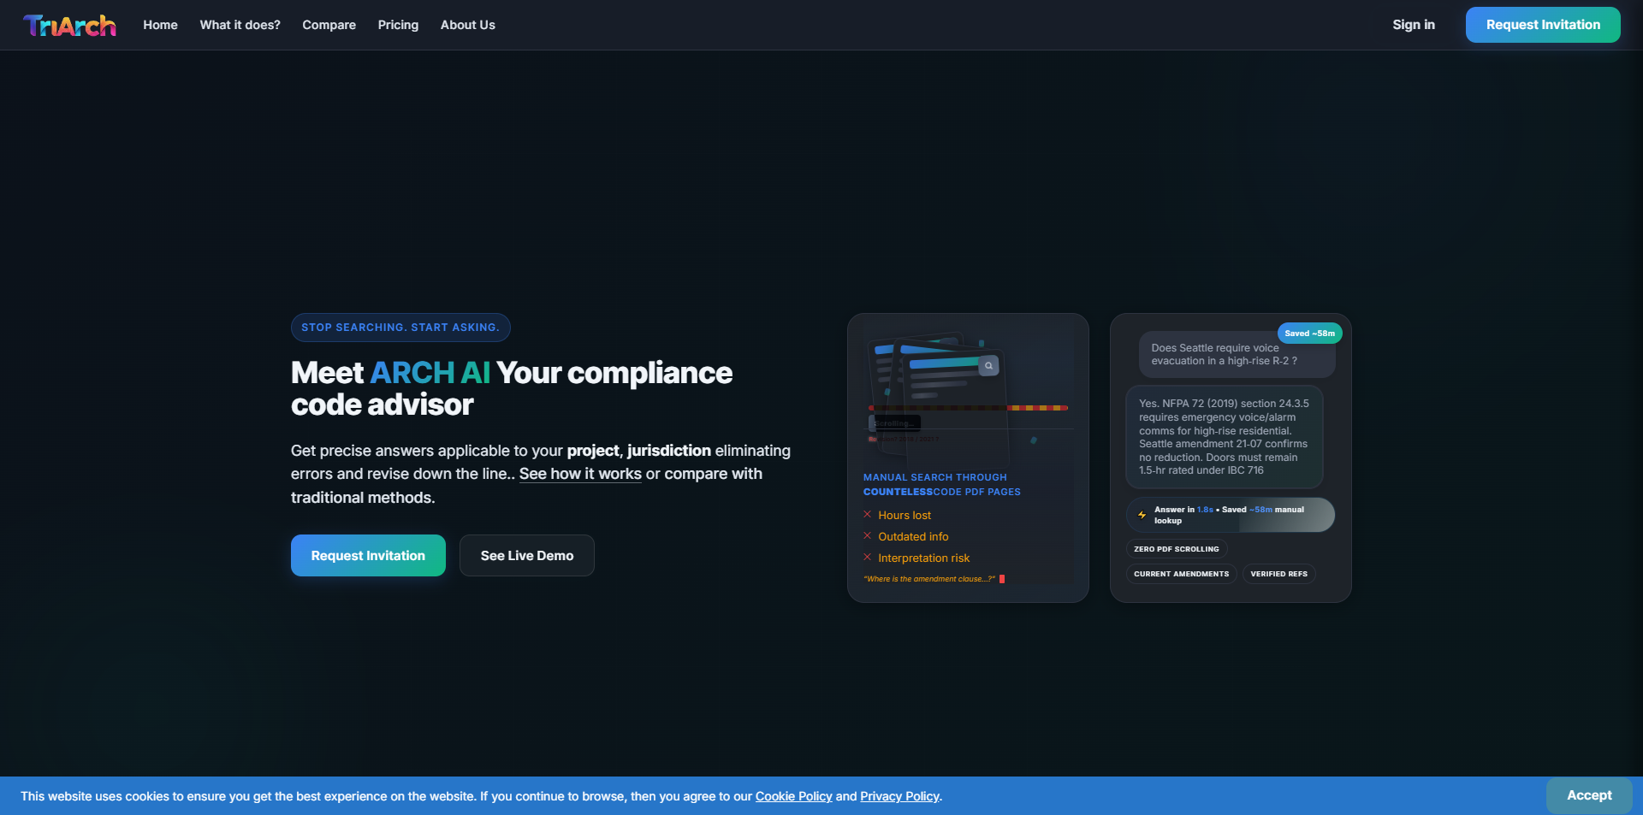Navigate to Pricing
Image resolution: width=1643 pixels, height=815 pixels.
398,25
